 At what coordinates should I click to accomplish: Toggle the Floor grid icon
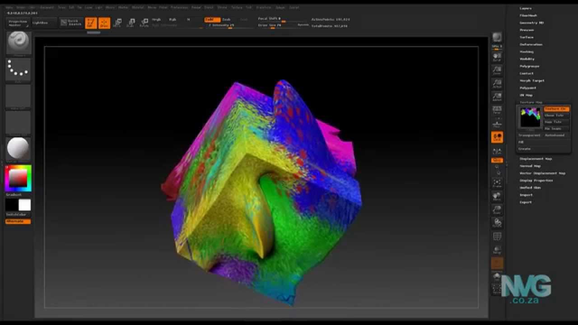[497, 124]
